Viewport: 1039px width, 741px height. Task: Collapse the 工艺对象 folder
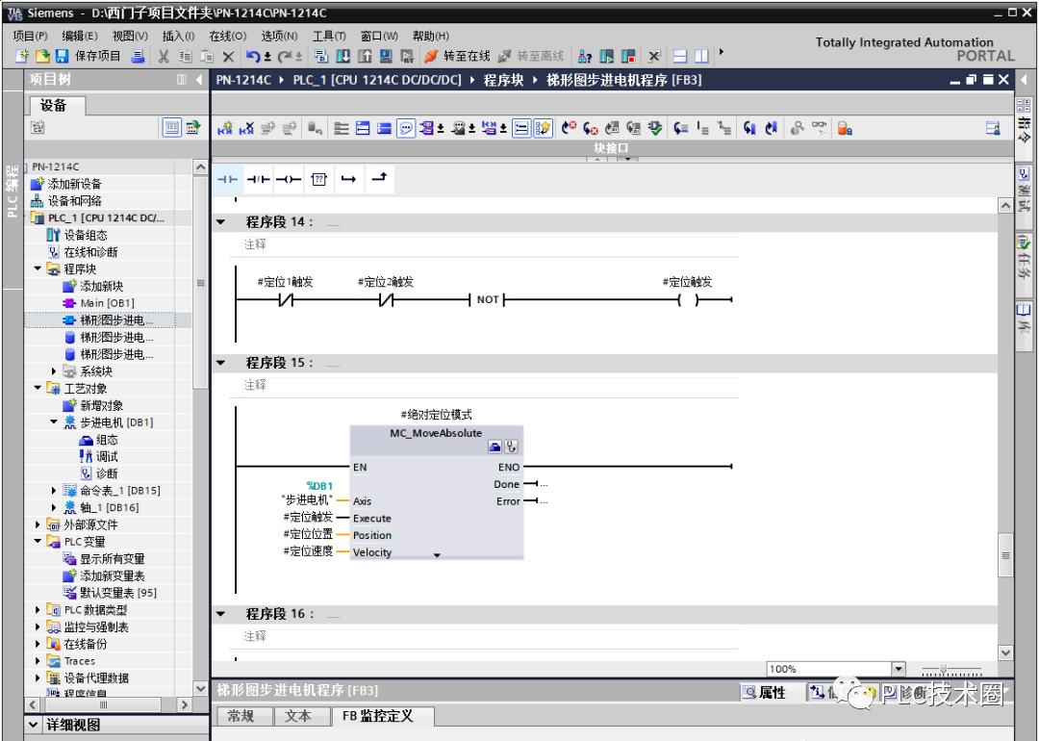(x=38, y=388)
